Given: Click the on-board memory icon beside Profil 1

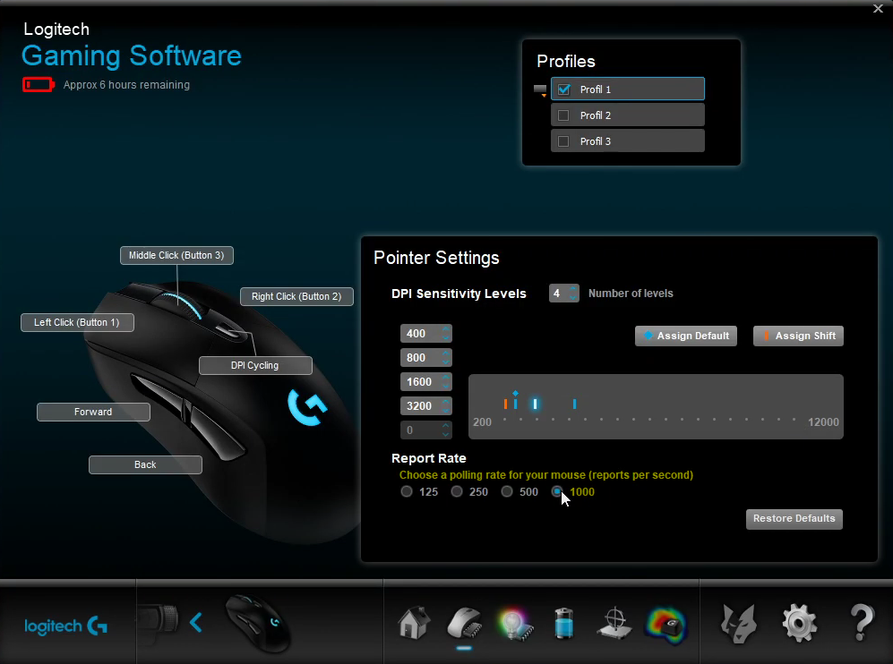Looking at the screenshot, I should pyautogui.click(x=540, y=89).
